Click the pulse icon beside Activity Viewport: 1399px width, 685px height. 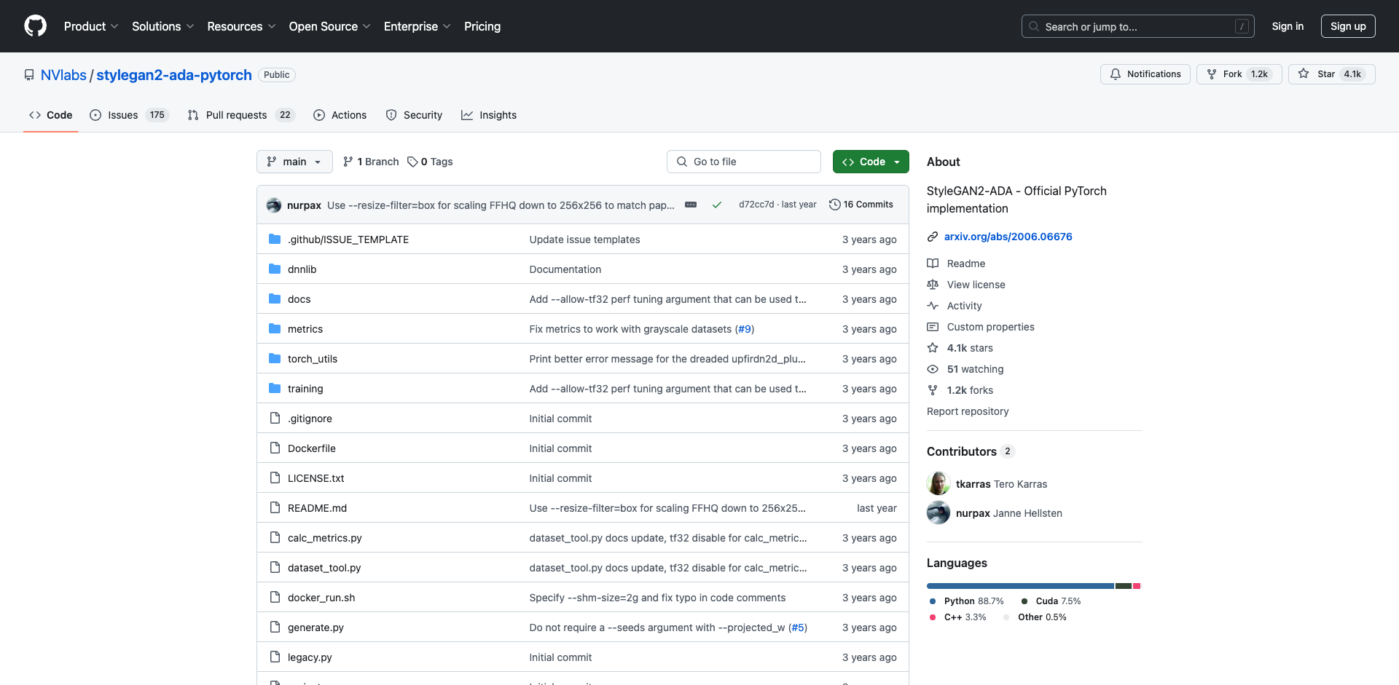tap(933, 306)
